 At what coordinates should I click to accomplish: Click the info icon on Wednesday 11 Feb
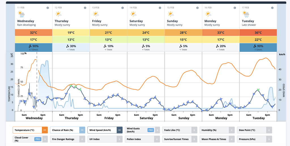pos(48,8)
